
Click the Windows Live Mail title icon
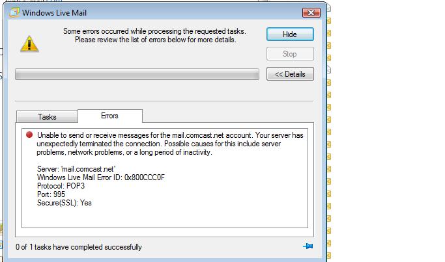point(14,12)
